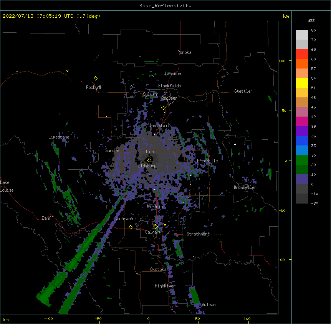
Task: Click the Ponoka town label
Action: (x=184, y=52)
